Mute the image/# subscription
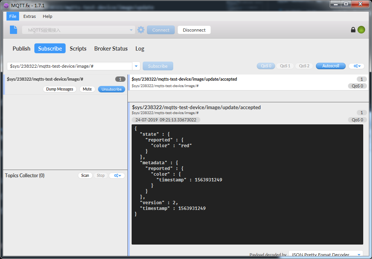The image size is (372, 259). 87,89
